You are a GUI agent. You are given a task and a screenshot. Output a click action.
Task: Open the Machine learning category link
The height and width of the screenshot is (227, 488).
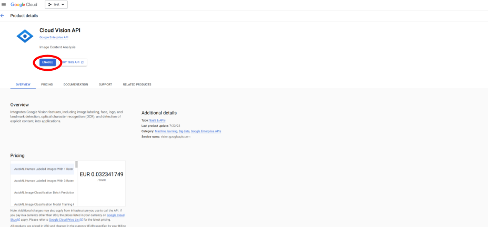[x=165, y=131]
